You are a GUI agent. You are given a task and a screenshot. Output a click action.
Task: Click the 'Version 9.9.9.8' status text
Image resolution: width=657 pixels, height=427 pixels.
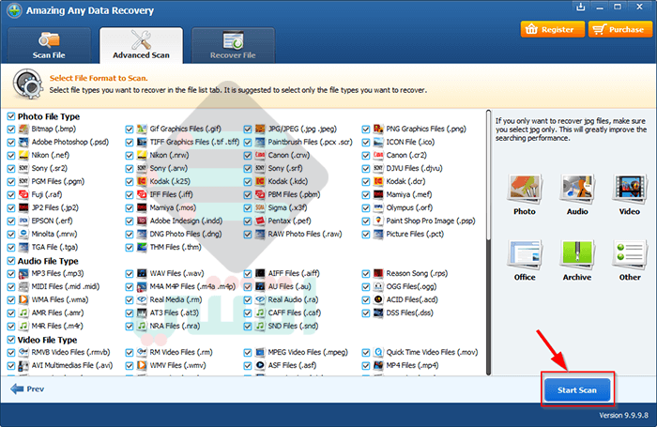tap(623, 415)
